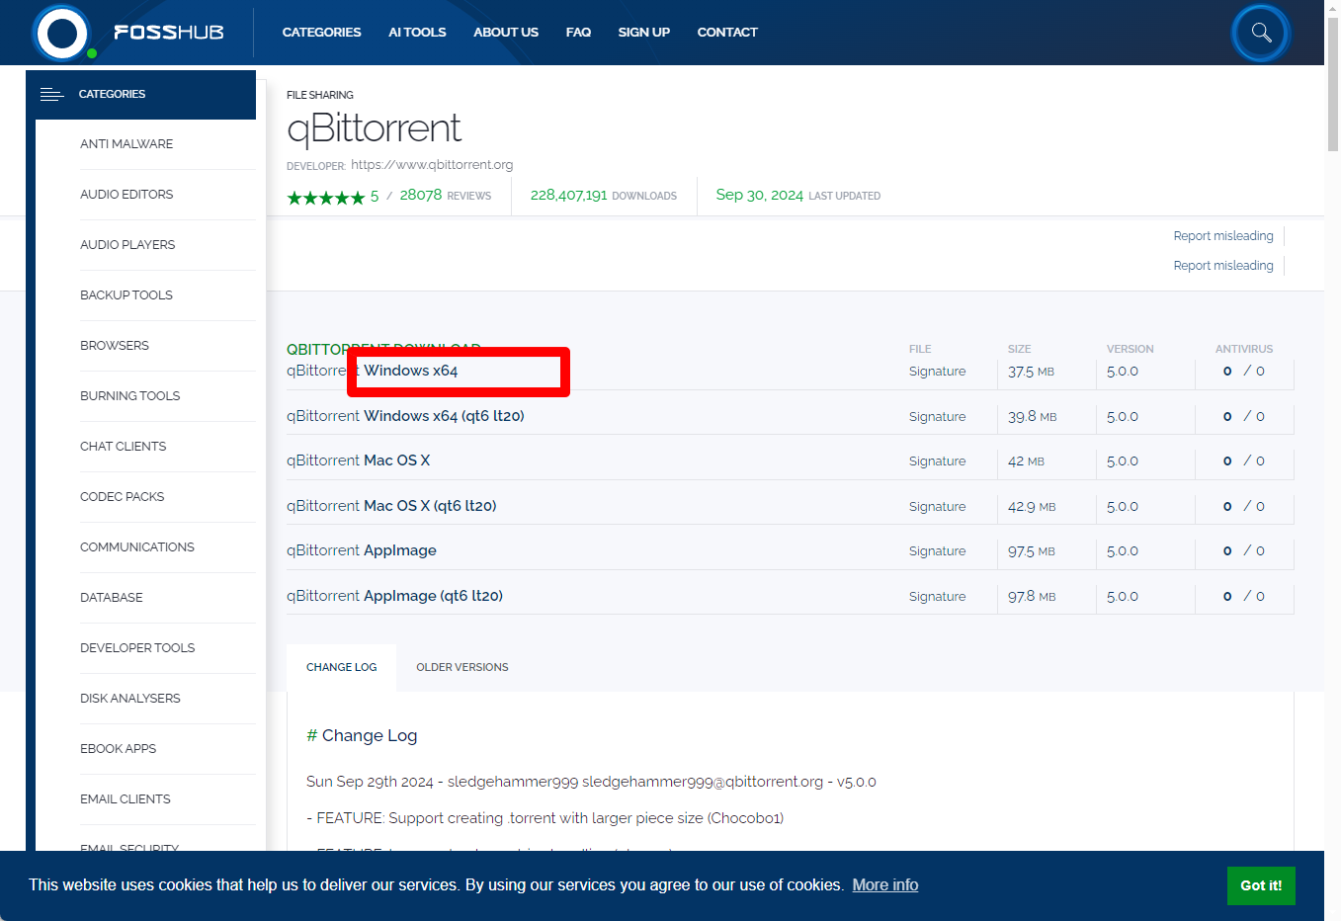This screenshot has width=1341, height=921.
Task: Open ABOUT US page
Action: coord(506,33)
